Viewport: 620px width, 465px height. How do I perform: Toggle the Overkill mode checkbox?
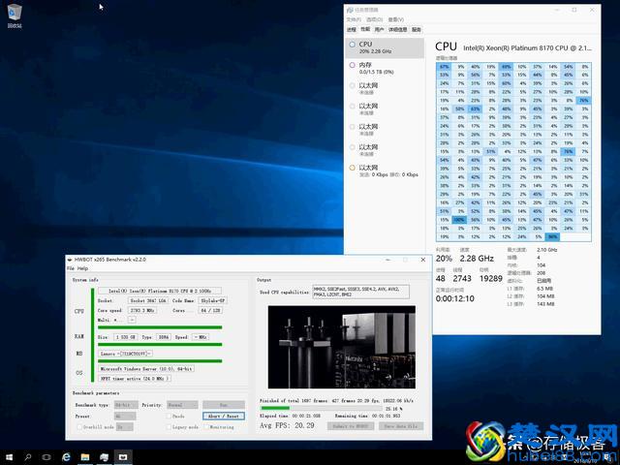(77, 426)
